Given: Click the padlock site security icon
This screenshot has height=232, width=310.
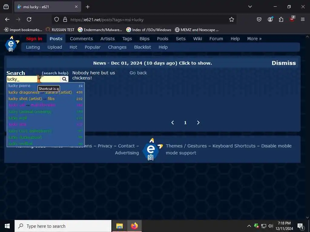Looking at the screenshot, I should [x=65, y=20].
